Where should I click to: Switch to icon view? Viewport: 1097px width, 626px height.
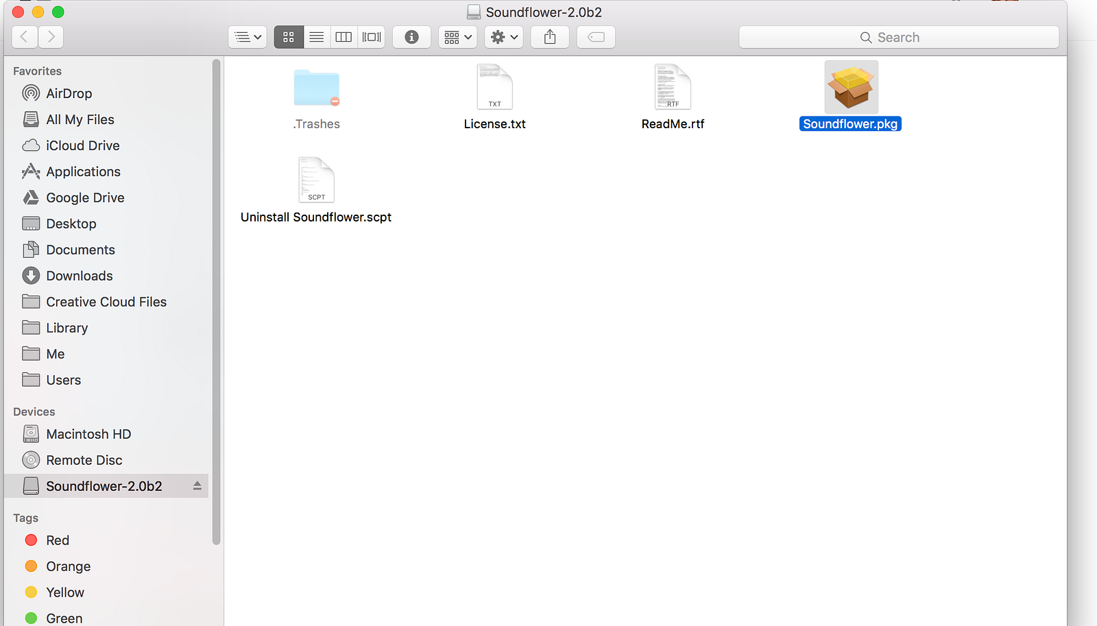(289, 37)
